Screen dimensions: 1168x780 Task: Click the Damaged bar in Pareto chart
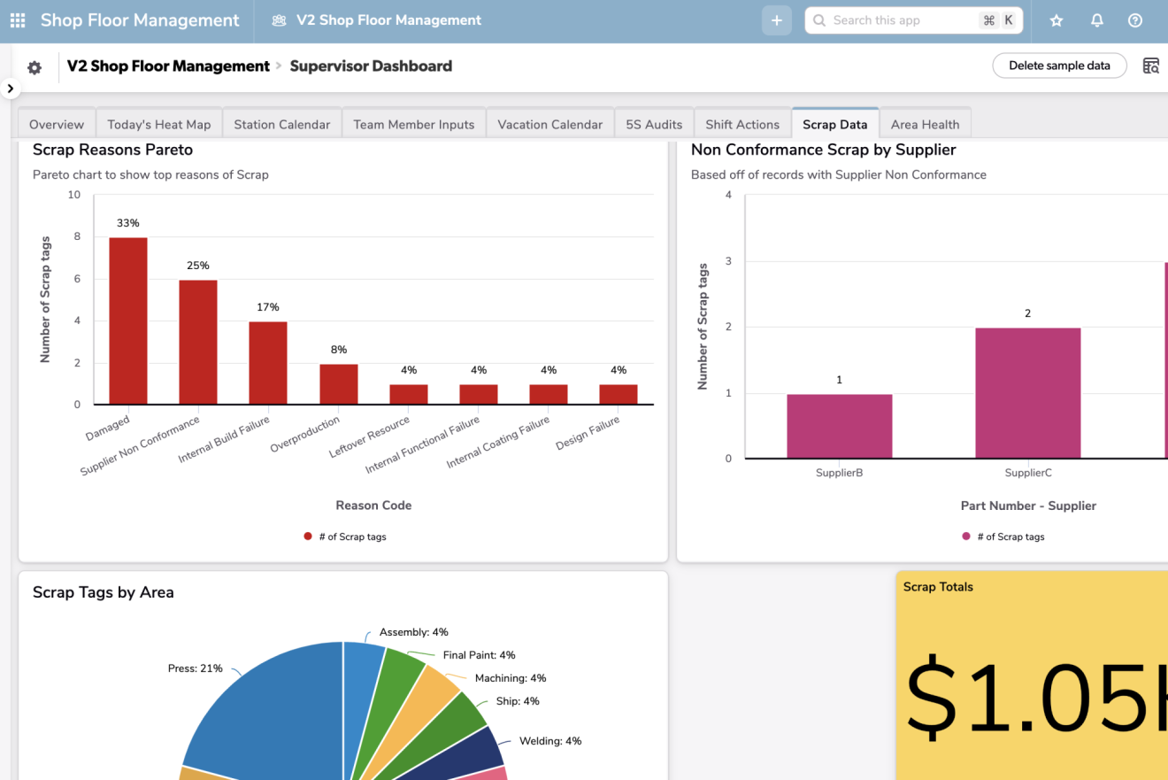[128, 320]
